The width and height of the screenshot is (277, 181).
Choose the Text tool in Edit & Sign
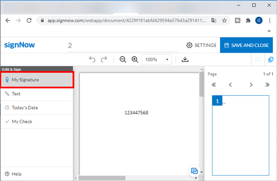coord(37,94)
